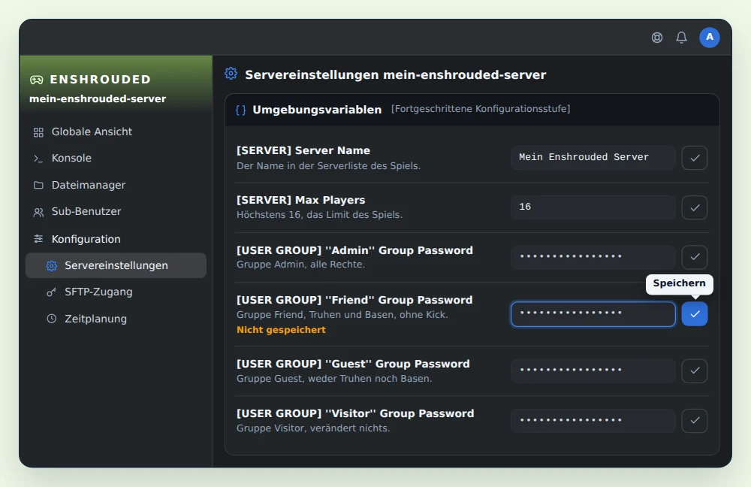Image resolution: width=751 pixels, height=487 pixels.
Task: Click the gear icon beside the page title
Action: point(231,74)
